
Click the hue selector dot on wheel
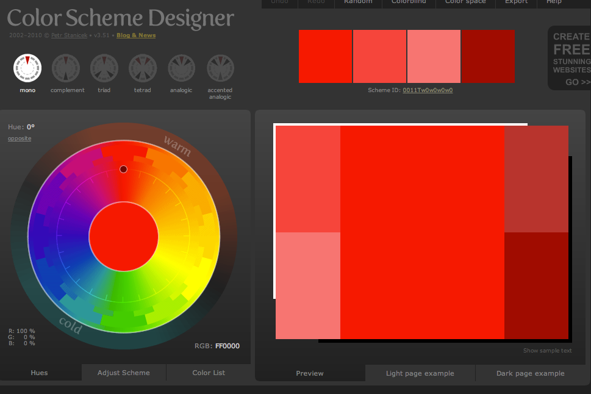click(123, 170)
